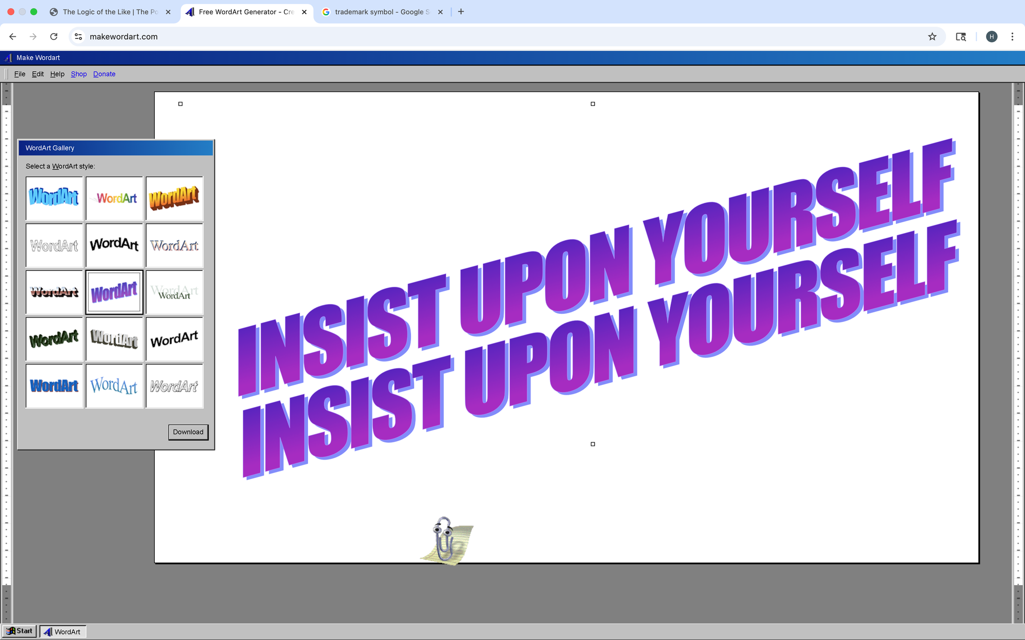Click the address bar with makewordart.com
The height and width of the screenshot is (640, 1025).
click(x=507, y=36)
